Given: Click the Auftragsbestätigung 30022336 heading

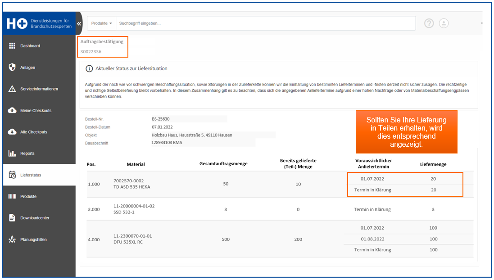Looking at the screenshot, I should tap(102, 47).
